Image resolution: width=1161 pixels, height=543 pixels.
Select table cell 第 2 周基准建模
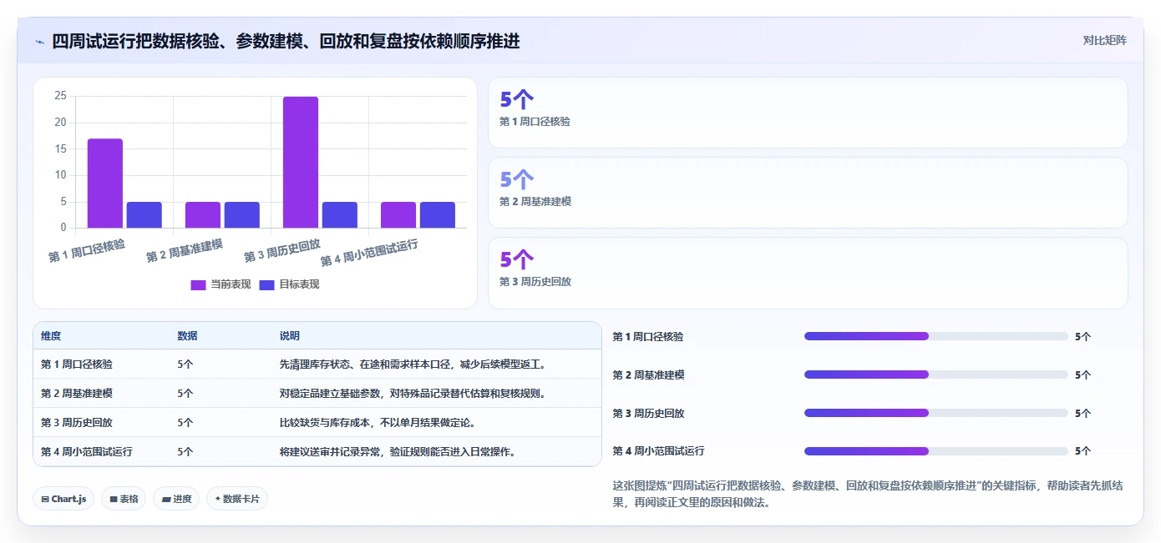(77, 394)
